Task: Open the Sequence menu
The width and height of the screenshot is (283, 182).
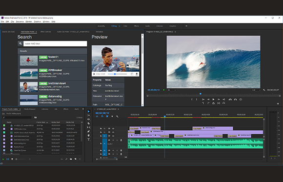Action: click(20, 21)
